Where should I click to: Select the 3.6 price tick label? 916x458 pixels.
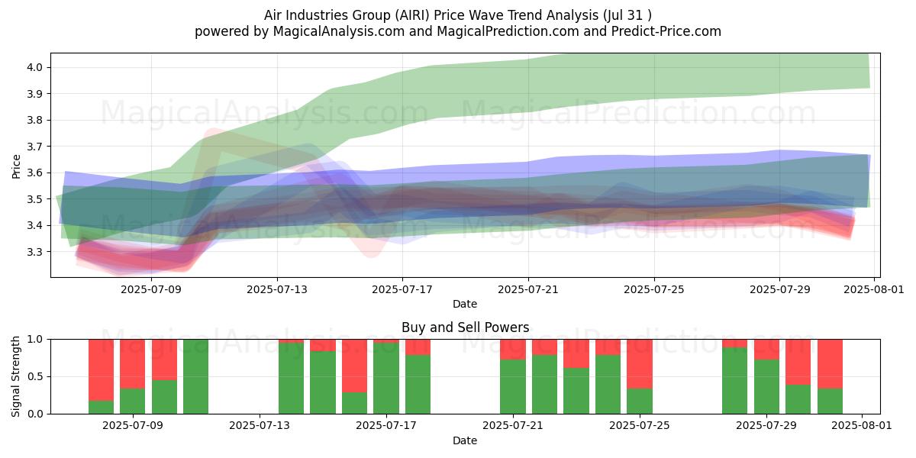point(36,173)
